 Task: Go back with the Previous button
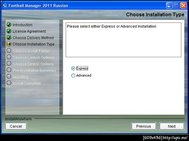pyautogui.click(x=144, y=126)
